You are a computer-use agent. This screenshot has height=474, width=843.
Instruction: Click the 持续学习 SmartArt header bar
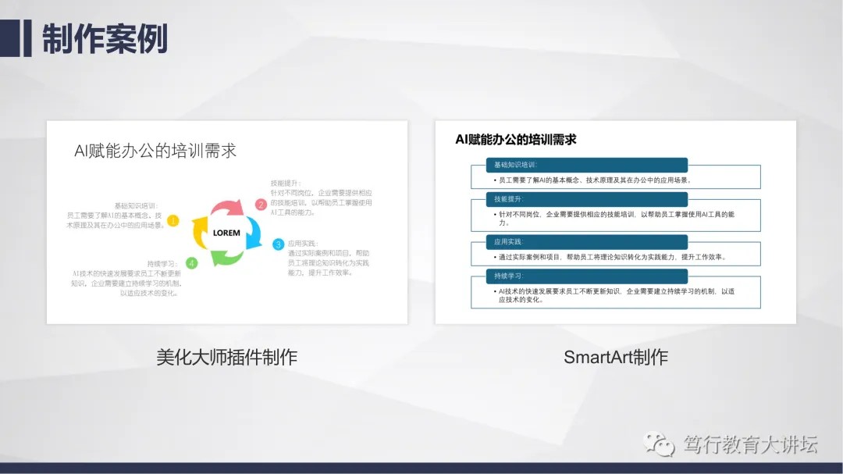click(x=579, y=276)
